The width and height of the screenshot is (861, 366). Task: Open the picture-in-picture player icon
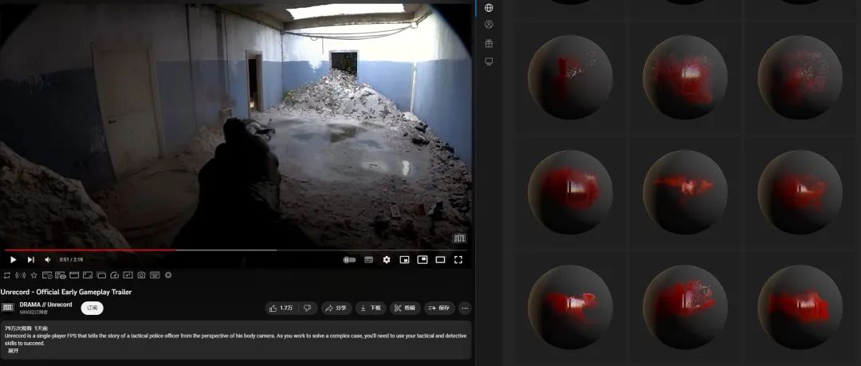click(423, 260)
